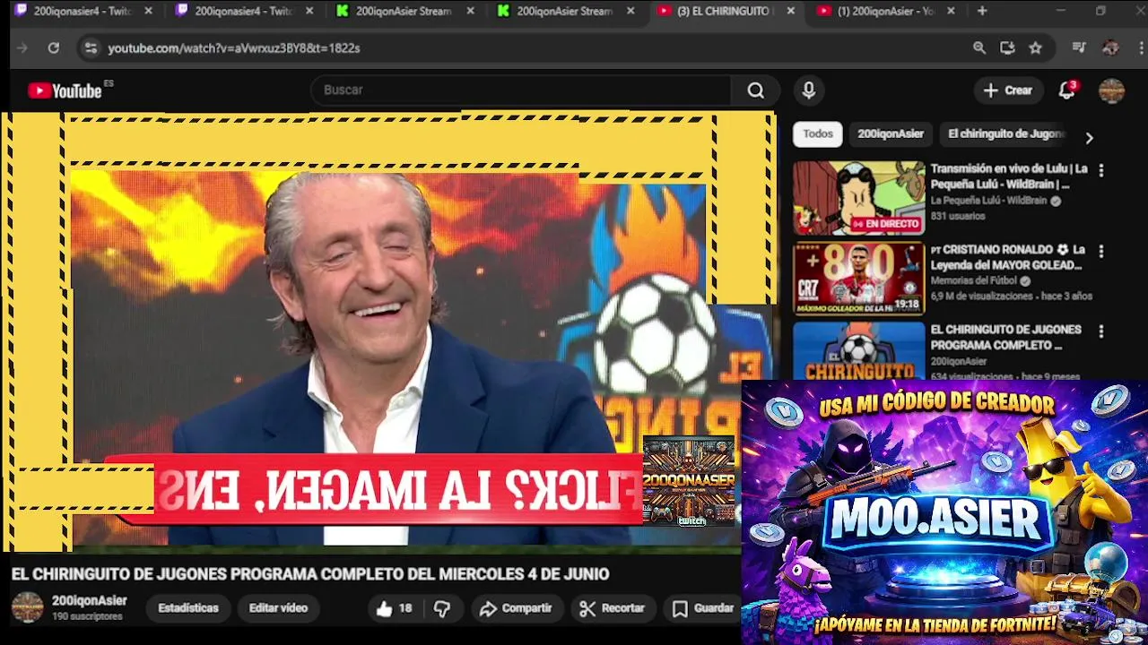
Task: Share the video with Compartir
Action: 516,608
